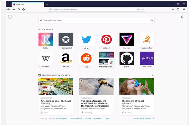Click the 'Now' status on first story
Screen dimensions: 190x126
click(x=44, y=113)
